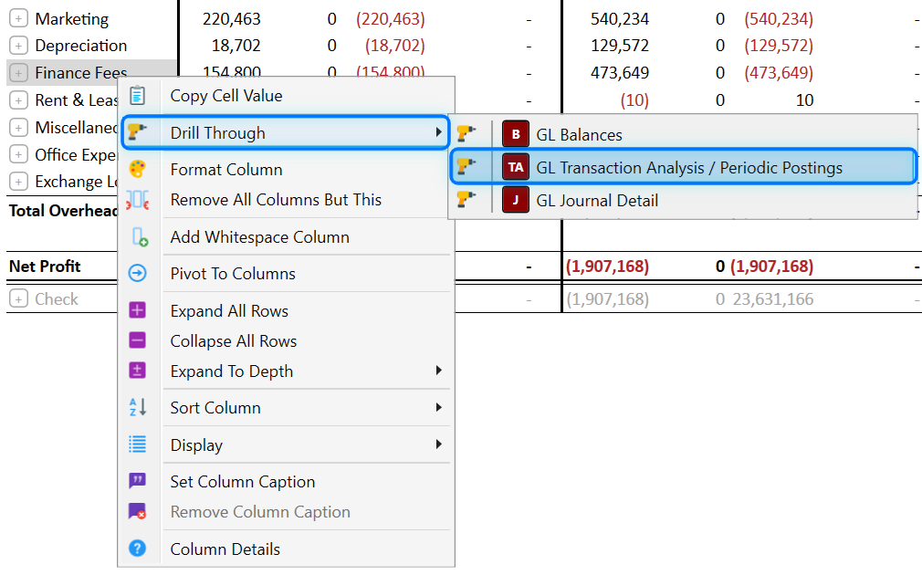Image resolution: width=922 pixels, height=575 pixels.
Task: Open the Expand To Depth submenu arrow
Action: (439, 371)
